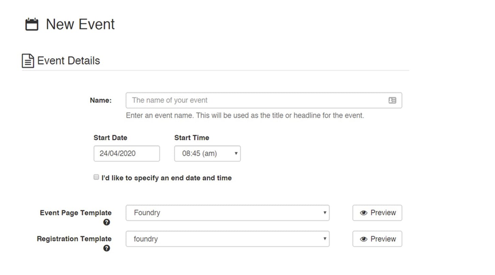Image resolution: width=495 pixels, height=275 pixels.
Task: Expand the Event Page Template dropdown
Action: [x=227, y=213]
